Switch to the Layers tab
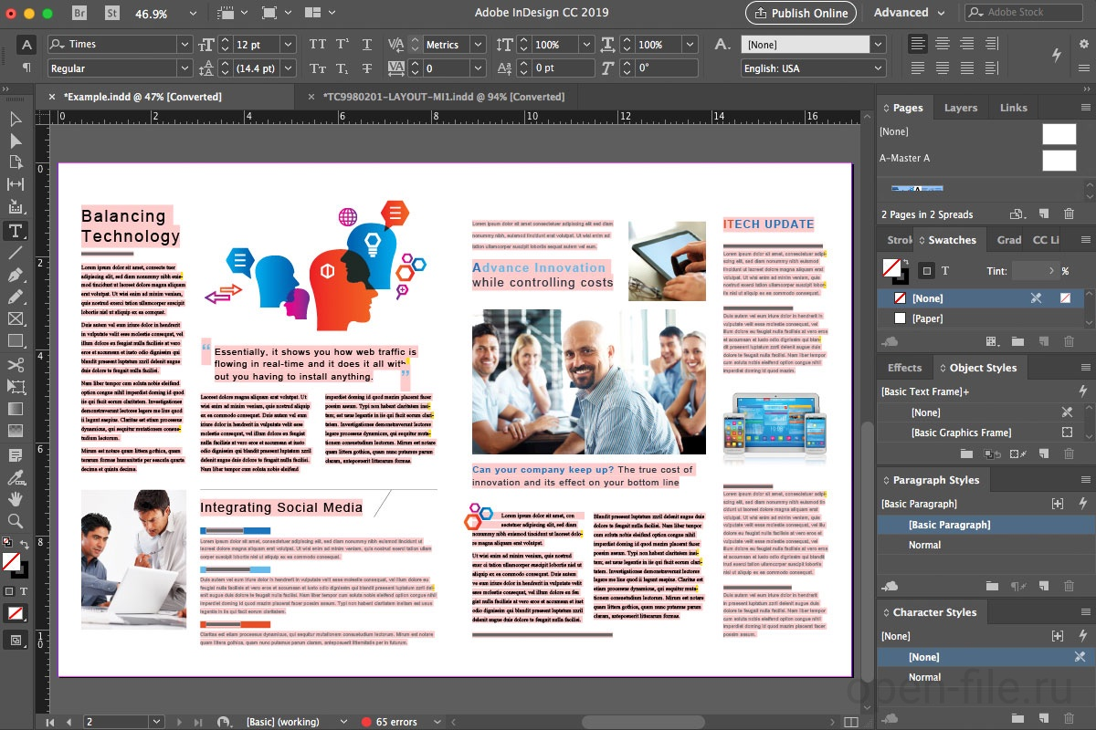1096x730 pixels. (961, 107)
